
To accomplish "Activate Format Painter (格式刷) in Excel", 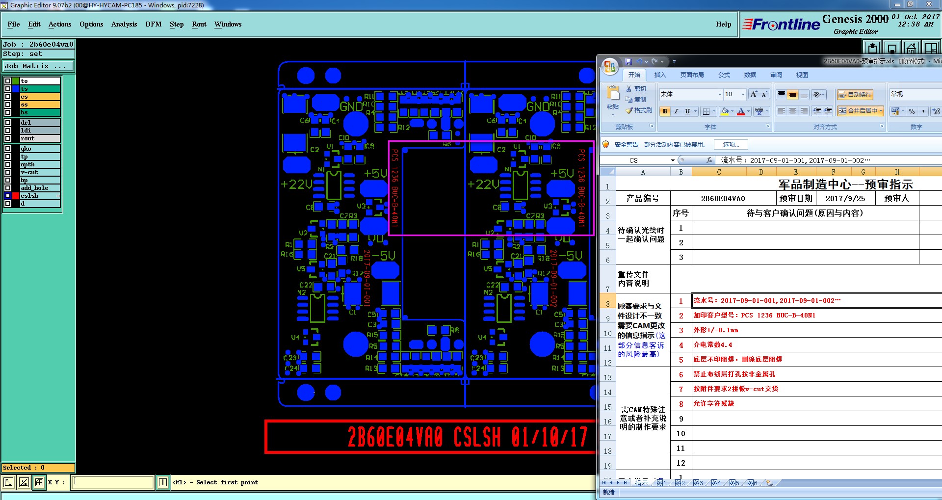I will point(639,110).
